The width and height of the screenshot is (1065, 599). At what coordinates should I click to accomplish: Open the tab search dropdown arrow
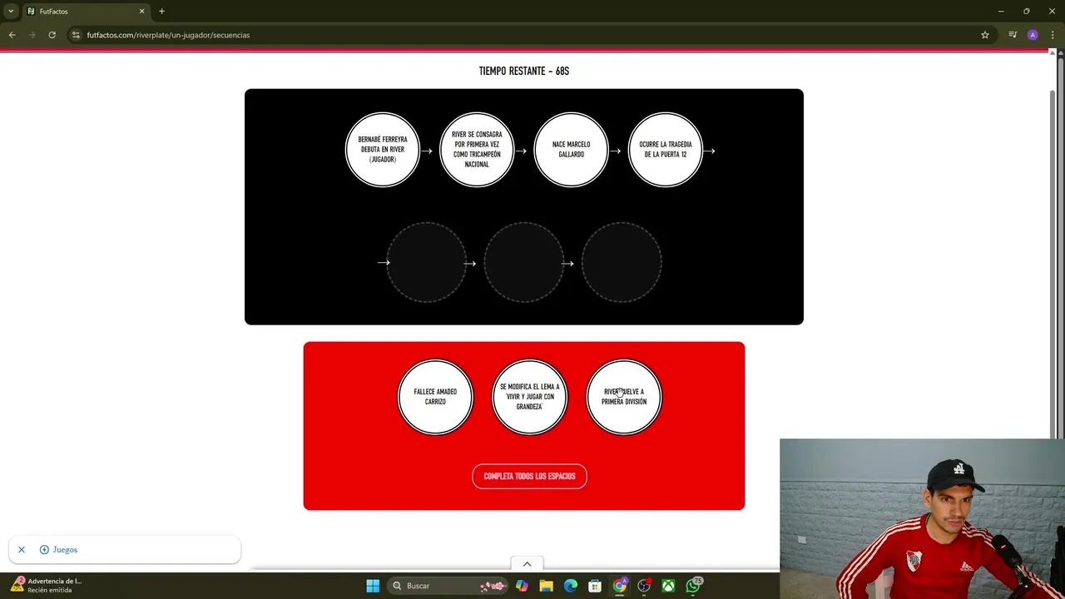pyautogui.click(x=11, y=11)
